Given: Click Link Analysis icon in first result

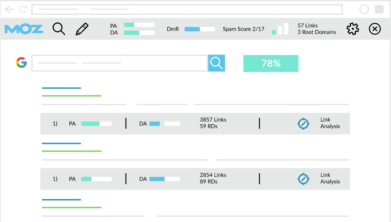Looking at the screenshot, I should coord(304,124).
